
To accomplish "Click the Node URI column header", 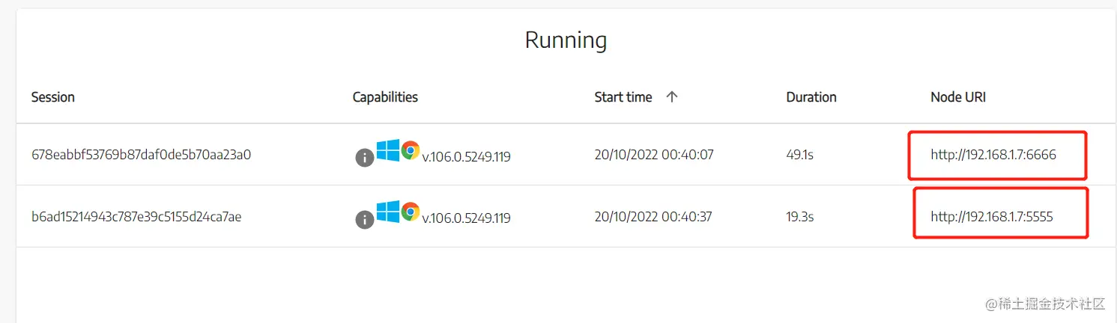I will pyautogui.click(x=957, y=97).
